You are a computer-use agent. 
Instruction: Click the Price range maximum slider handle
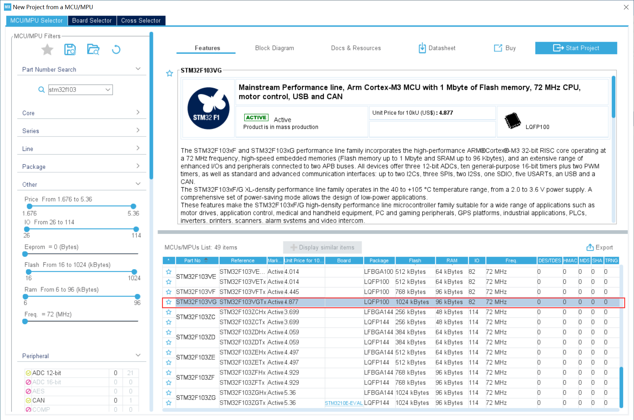(x=133, y=206)
